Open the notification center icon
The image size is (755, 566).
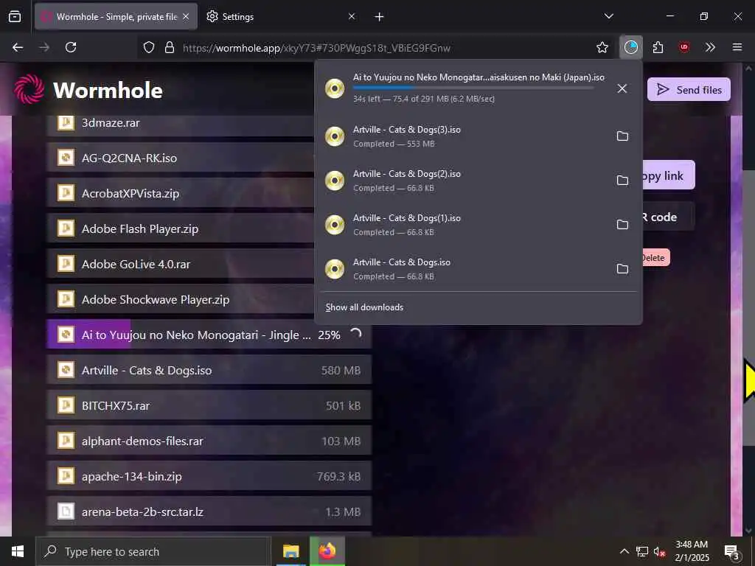coord(732,551)
